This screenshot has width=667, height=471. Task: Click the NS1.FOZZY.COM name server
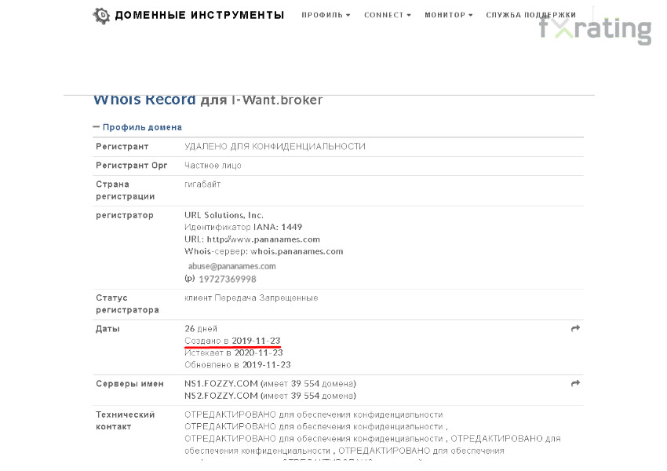click(x=221, y=384)
